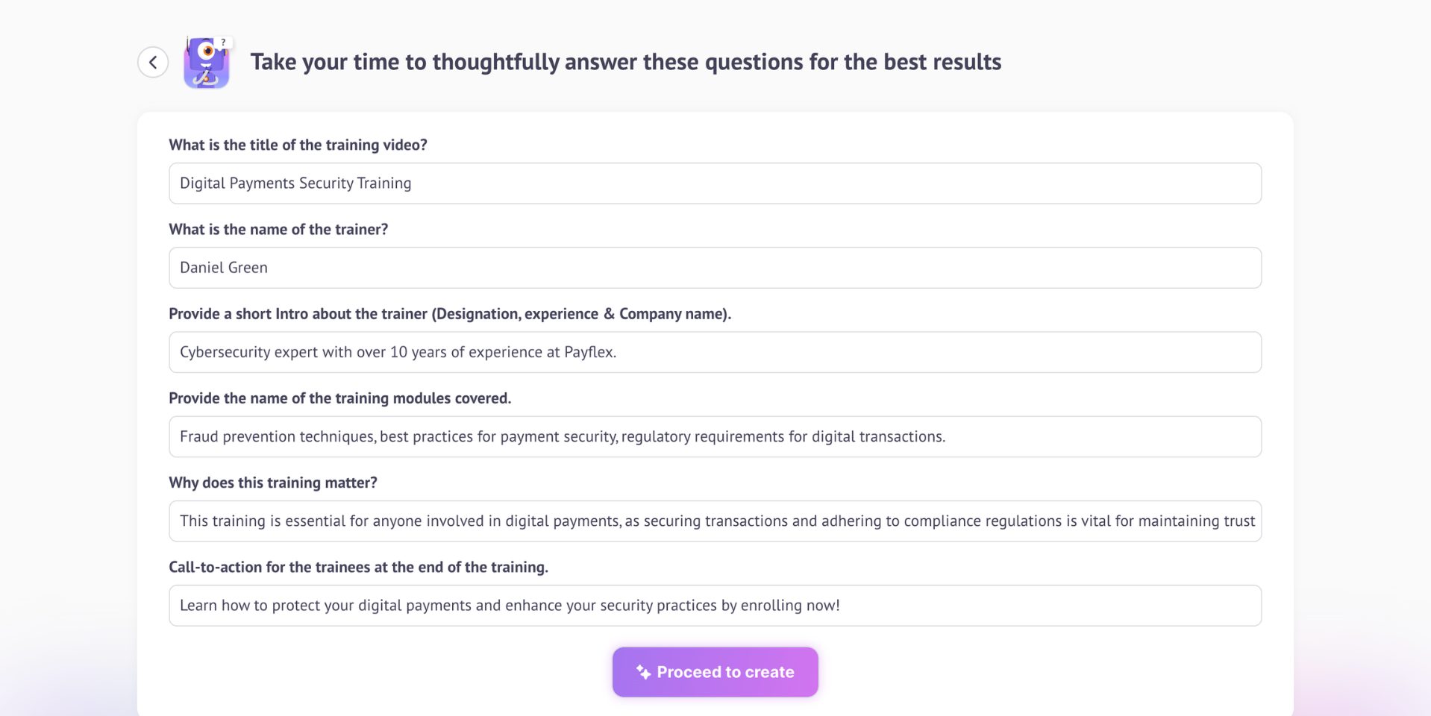Click the purple robot mascot icon
This screenshot has width=1431, height=716.
coord(206,65)
